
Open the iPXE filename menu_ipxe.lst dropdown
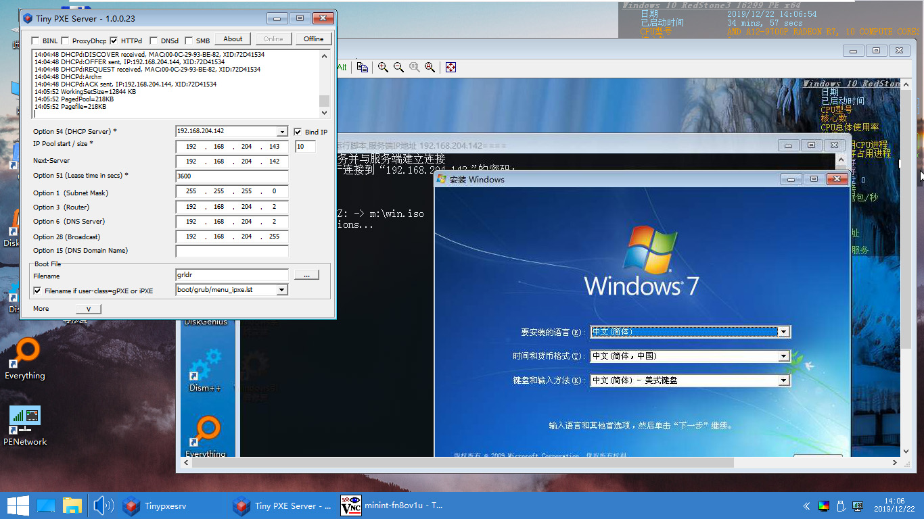[282, 290]
